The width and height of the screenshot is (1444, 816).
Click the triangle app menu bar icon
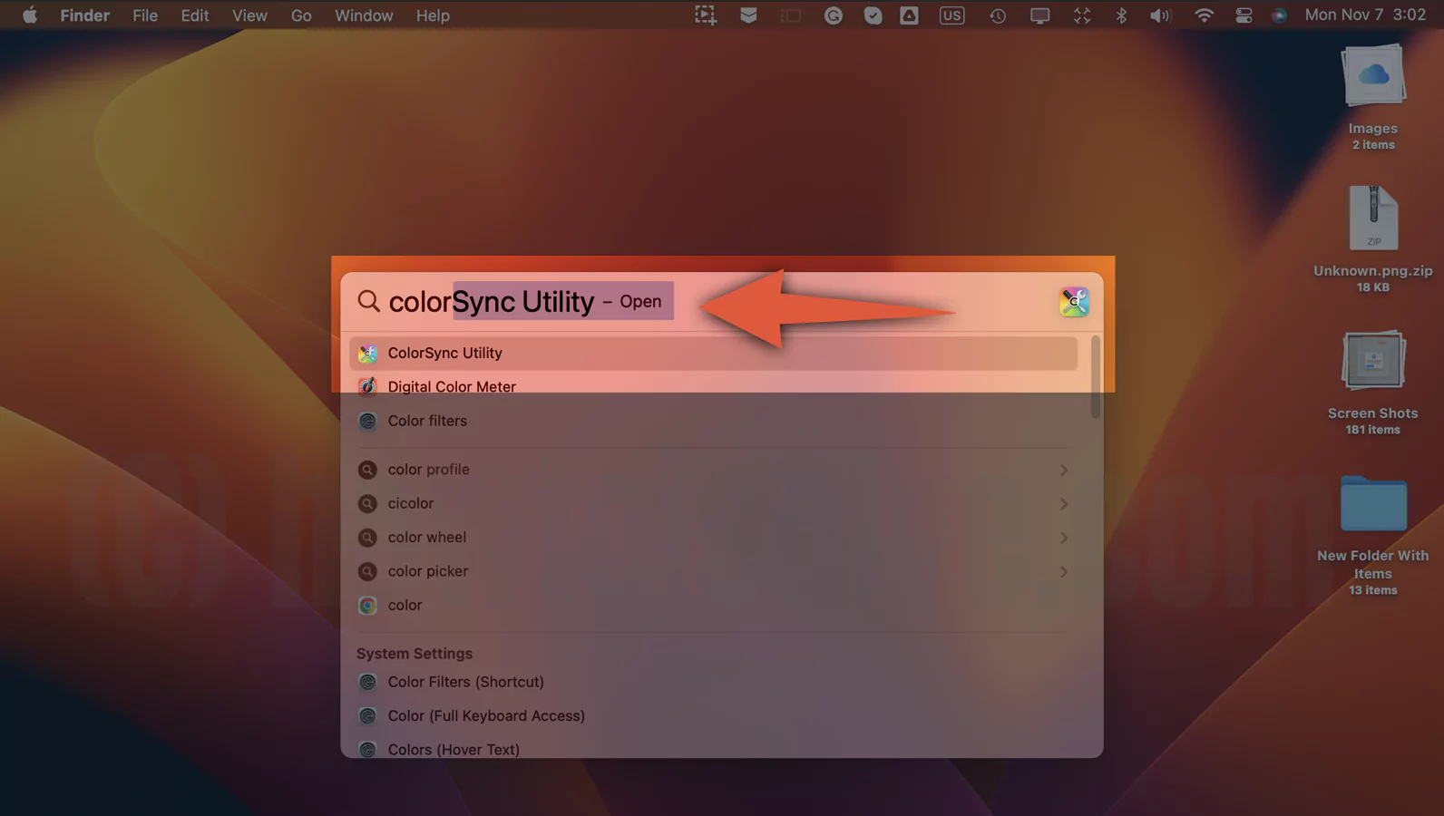click(x=909, y=15)
